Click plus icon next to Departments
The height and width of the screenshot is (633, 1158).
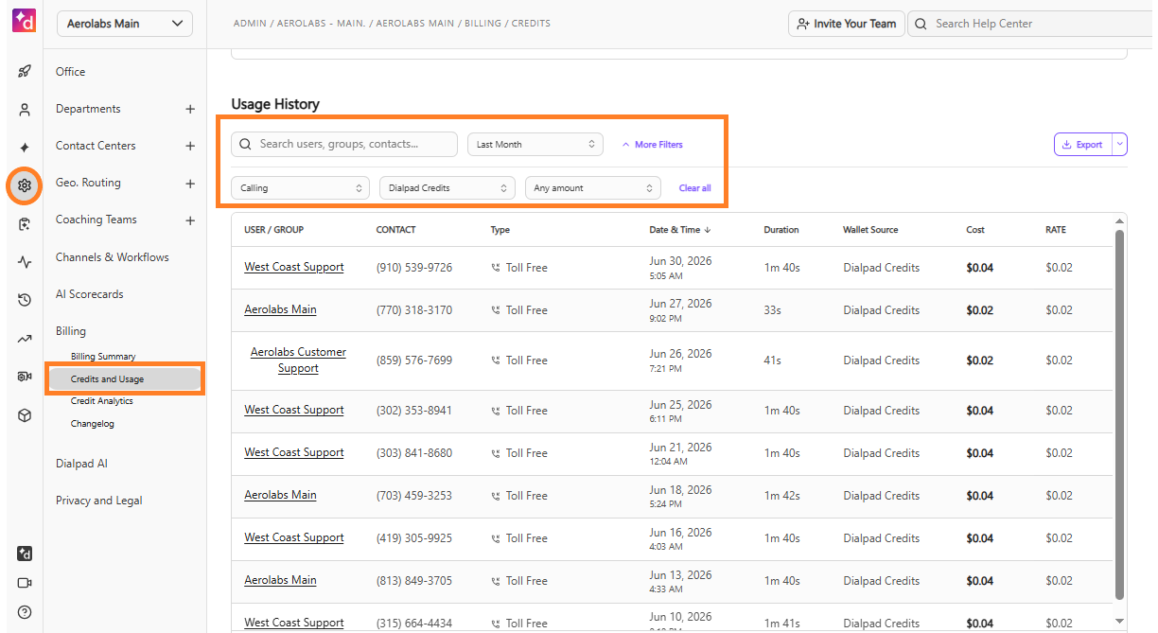point(190,110)
